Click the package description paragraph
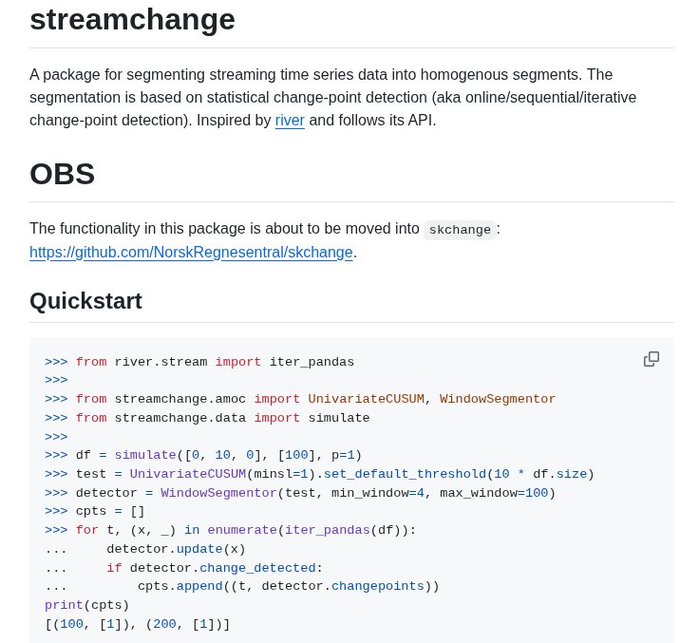The image size is (699, 643). pos(332,98)
